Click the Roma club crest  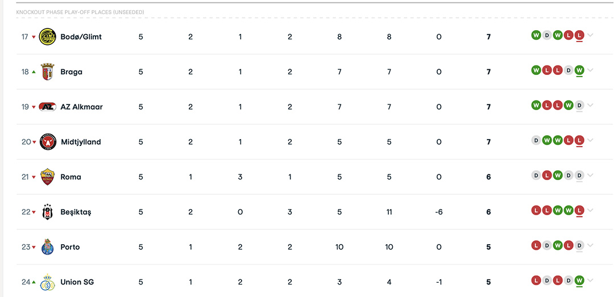[x=48, y=177]
